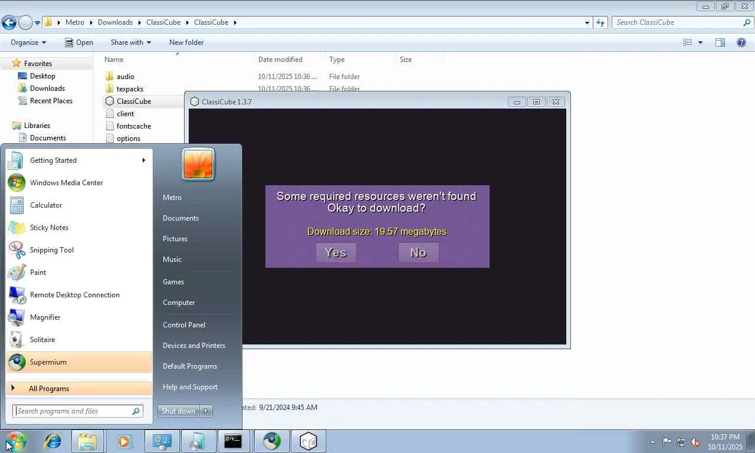Click Search programs and files box
Image resolution: width=755 pixels, height=453 pixels.
pyautogui.click(x=77, y=411)
